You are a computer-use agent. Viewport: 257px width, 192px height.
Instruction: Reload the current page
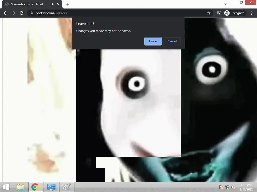point(22,13)
